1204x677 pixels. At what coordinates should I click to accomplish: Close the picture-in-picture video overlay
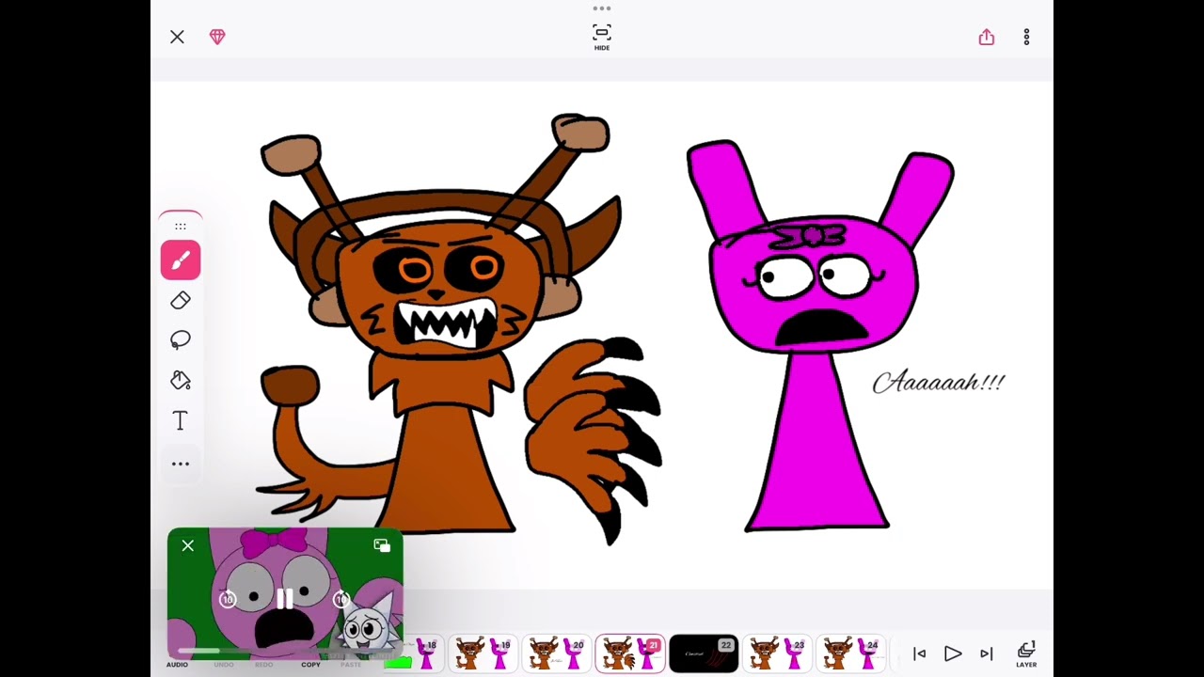[187, 545]
